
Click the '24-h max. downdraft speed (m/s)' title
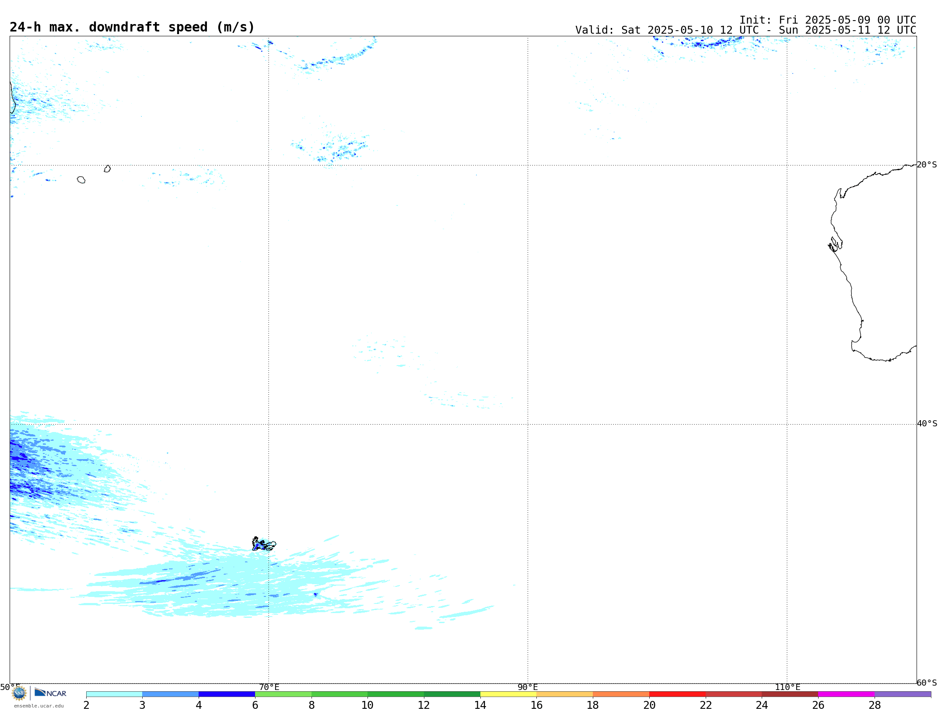coord(132,27)
